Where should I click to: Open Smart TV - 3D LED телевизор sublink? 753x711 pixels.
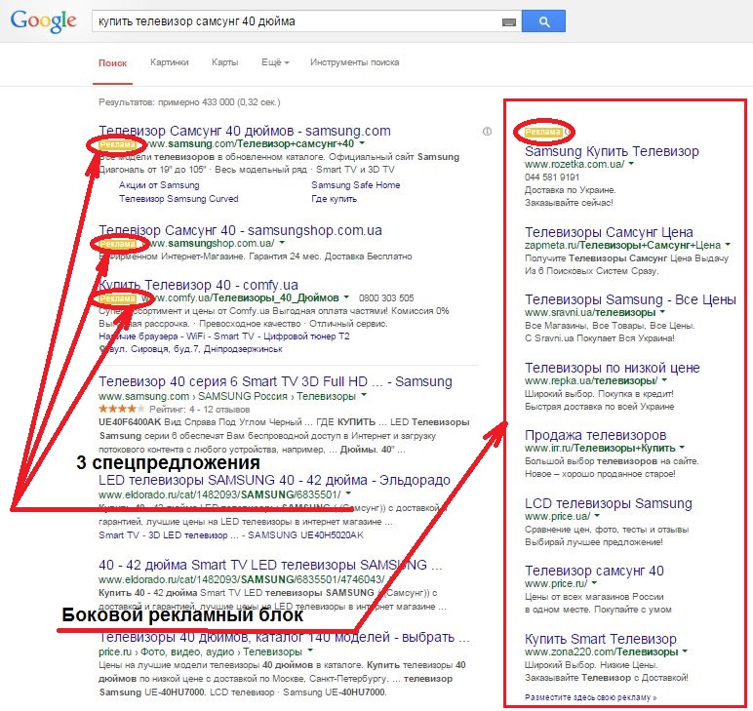tap(169, 534)
